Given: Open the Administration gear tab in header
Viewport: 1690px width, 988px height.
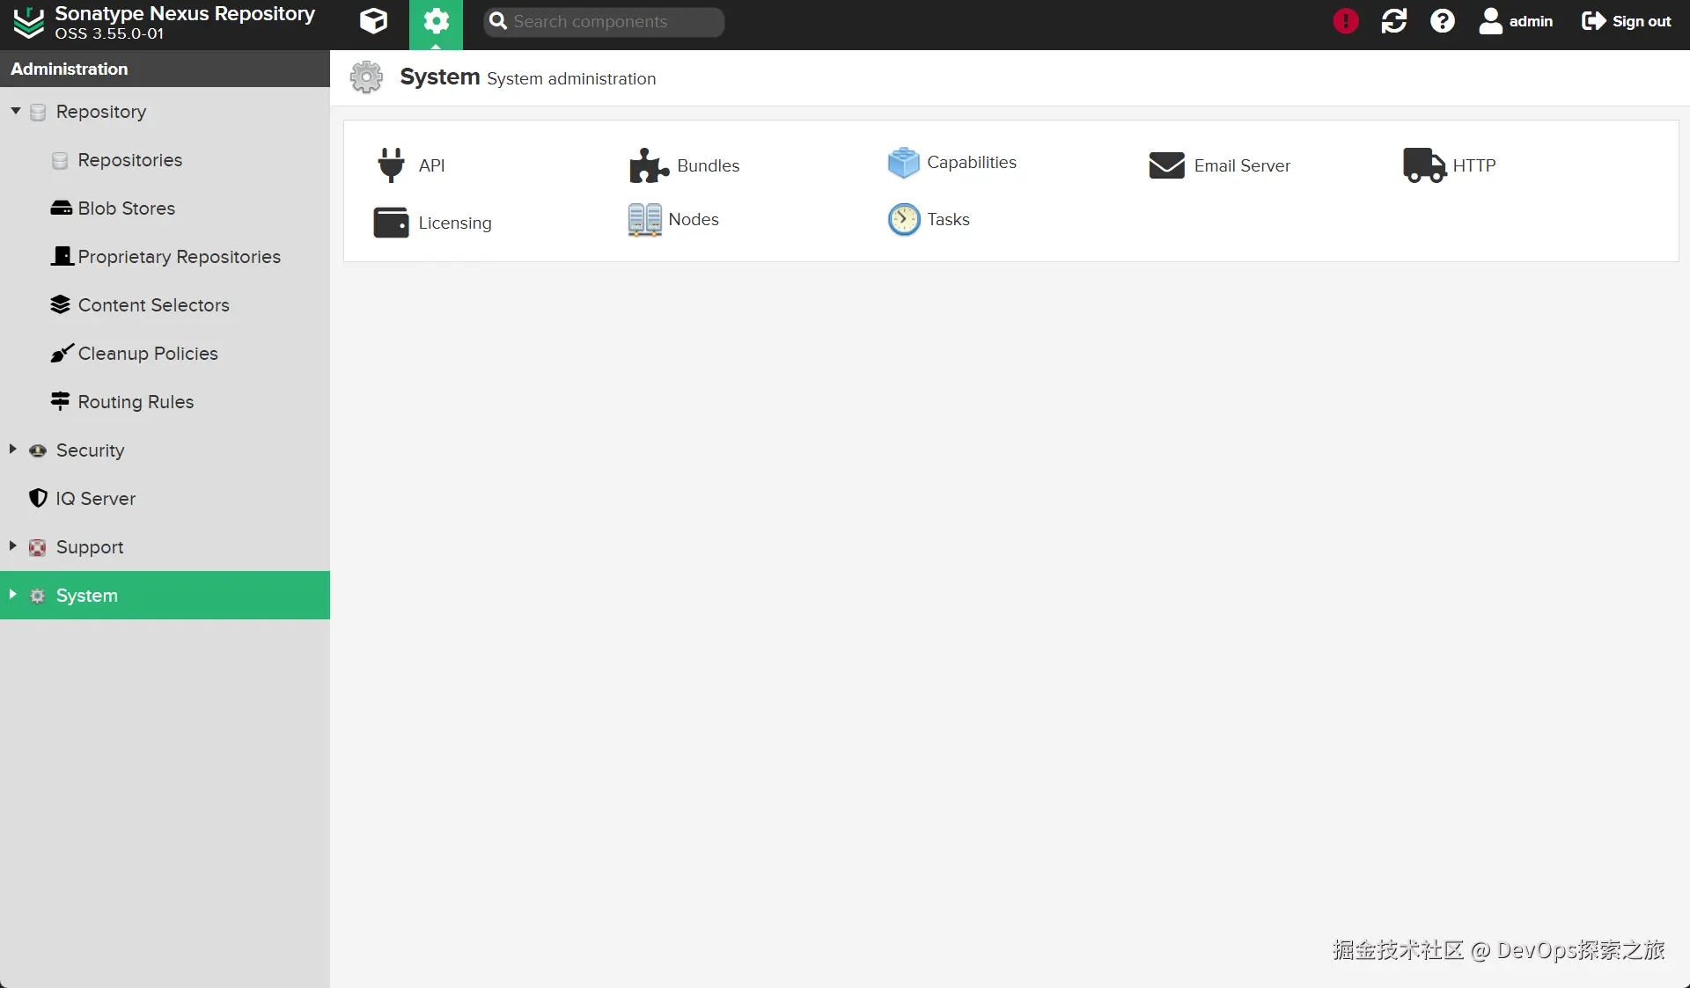Looking at the screenshot, I should point(436,21).
